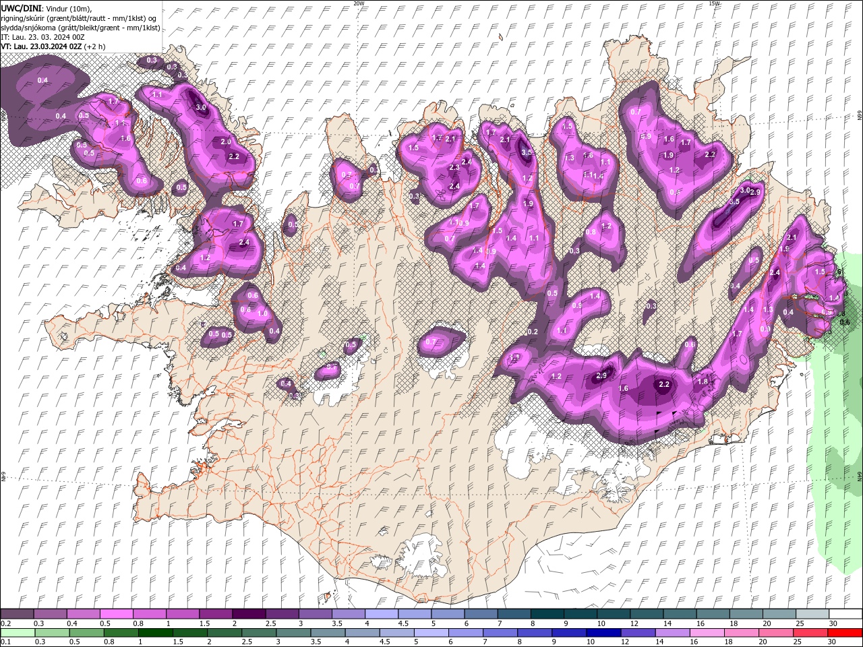
Task: Click the 0.2 label under the snow scale
Action: click(x=5, y=623)
